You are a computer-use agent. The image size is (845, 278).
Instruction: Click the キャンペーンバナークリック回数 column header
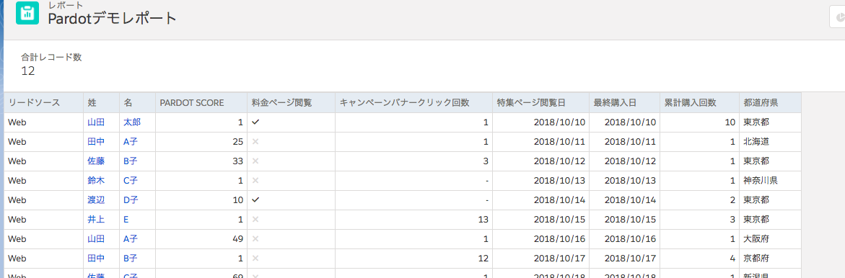pos(413,102)
